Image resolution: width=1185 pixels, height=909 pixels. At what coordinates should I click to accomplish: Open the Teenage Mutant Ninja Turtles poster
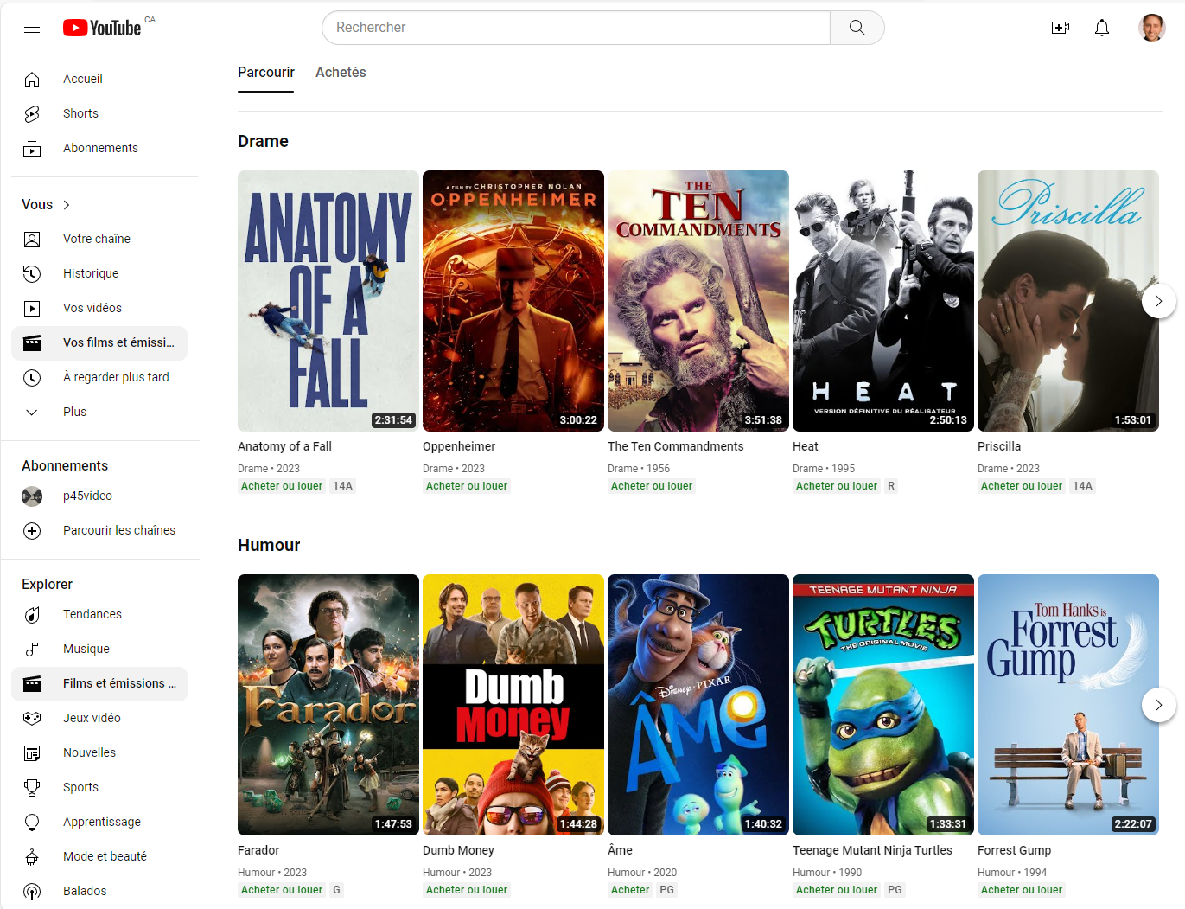coord(883,705)
